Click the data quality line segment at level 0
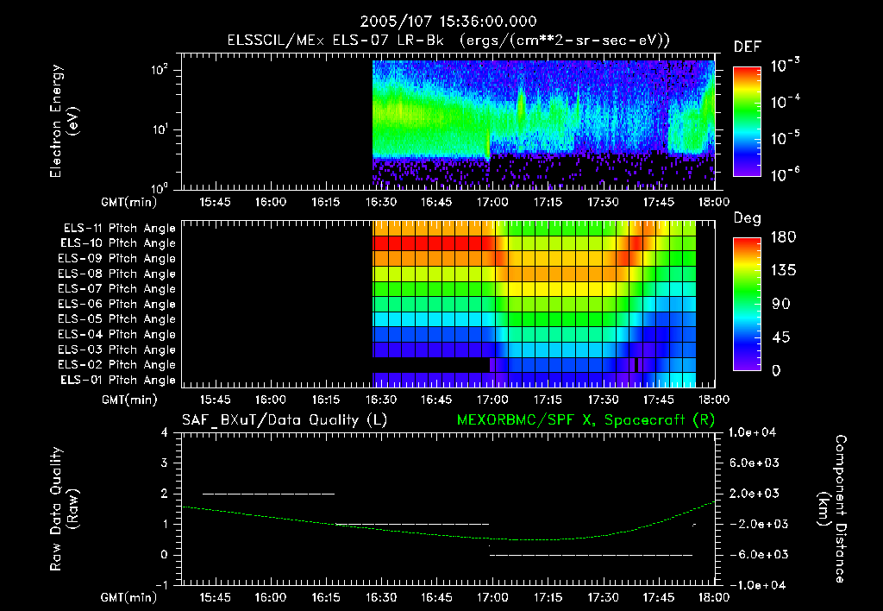The width and height of the screenshot is (883, 611). point(591,555)
